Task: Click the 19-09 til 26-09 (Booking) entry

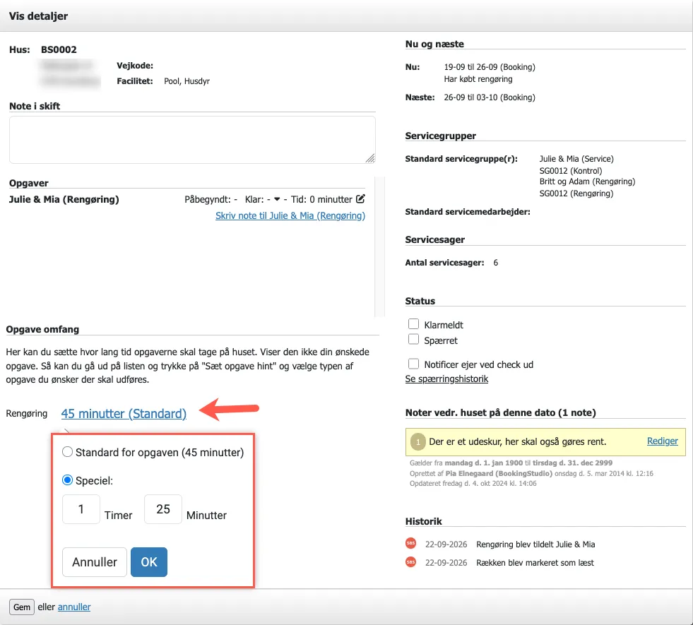Action: tap(490, 67)
